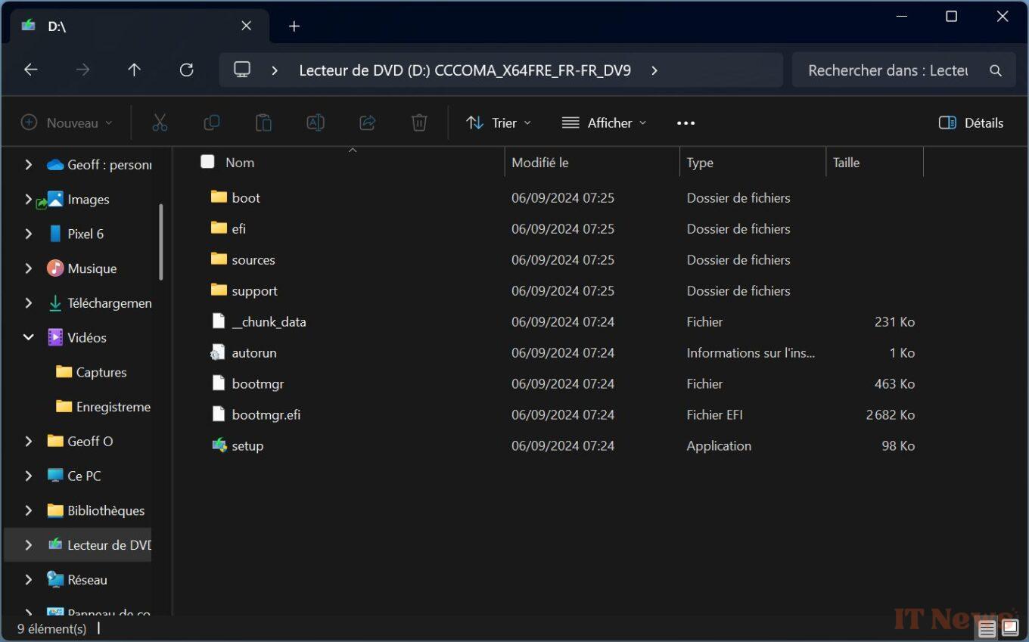Go back with the back arrow
The height and width of the screenshot is (642, 1029).
tap(31, 70)
